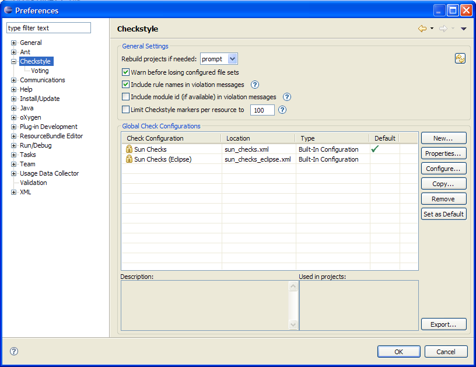The image size is (476, 367).
Task: Click the green default checkmark for Sun Checks
Action: (x=375, y=149)
